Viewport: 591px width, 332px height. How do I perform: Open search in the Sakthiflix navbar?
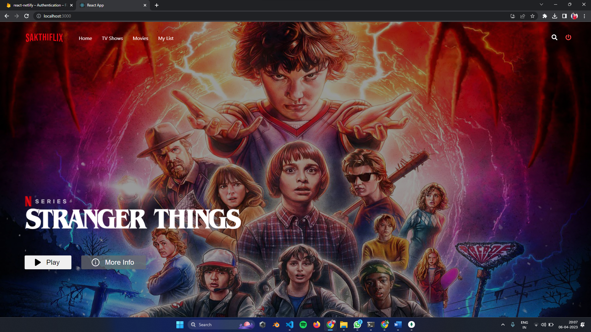(x=554, y=38)
